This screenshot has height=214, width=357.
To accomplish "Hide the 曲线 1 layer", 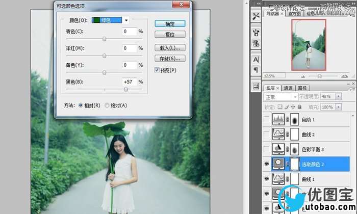I will 267,178.
